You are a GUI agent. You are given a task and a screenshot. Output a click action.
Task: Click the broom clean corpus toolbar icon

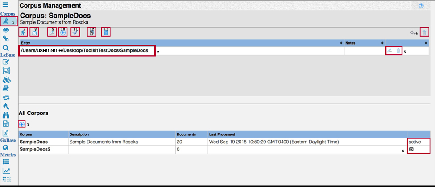pyautogui.click(x=75, y=33)
